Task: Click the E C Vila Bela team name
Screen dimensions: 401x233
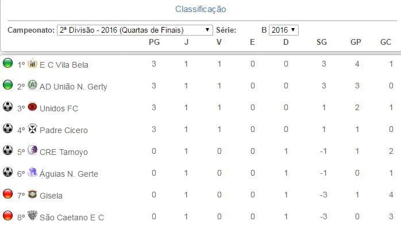Action: (64, 65)
